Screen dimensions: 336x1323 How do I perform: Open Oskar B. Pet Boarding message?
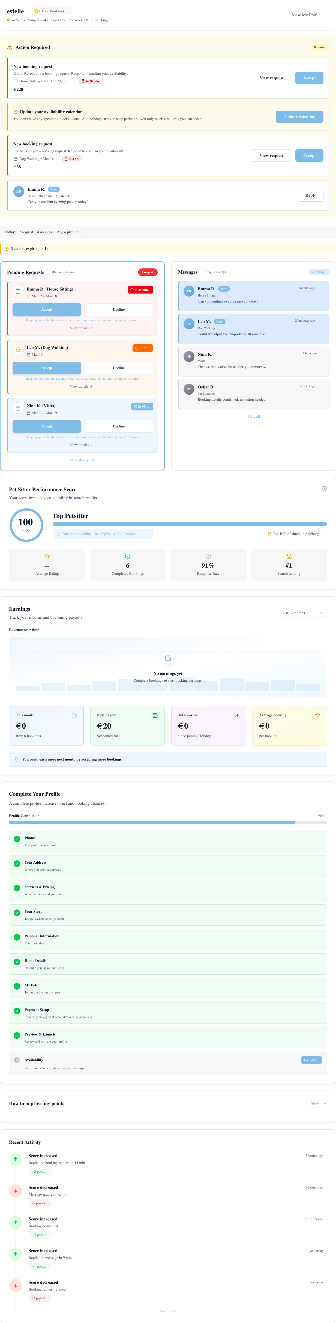[254, 394]
